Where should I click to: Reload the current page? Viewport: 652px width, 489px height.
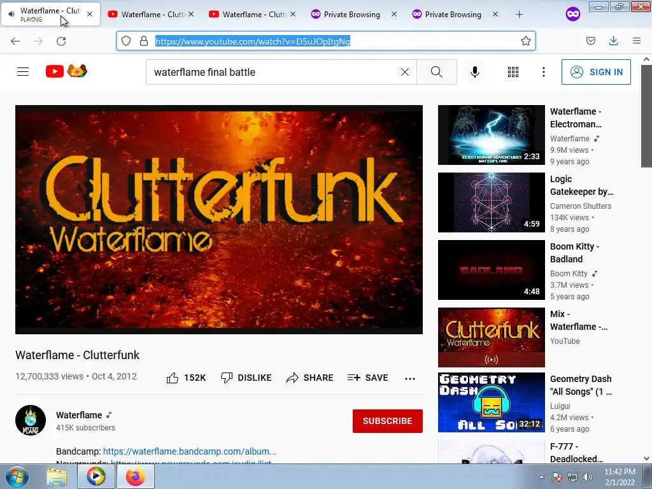(x=61, y=41)
